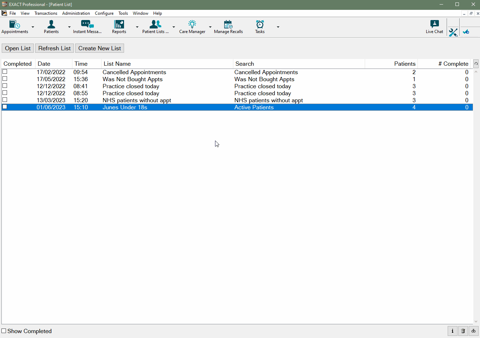Viewport: 480px width, 338px height.
Task: Select the Patients icon
Action: (x=51, y=25)
